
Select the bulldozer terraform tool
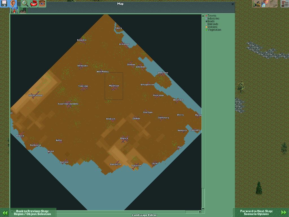(256, 3)
